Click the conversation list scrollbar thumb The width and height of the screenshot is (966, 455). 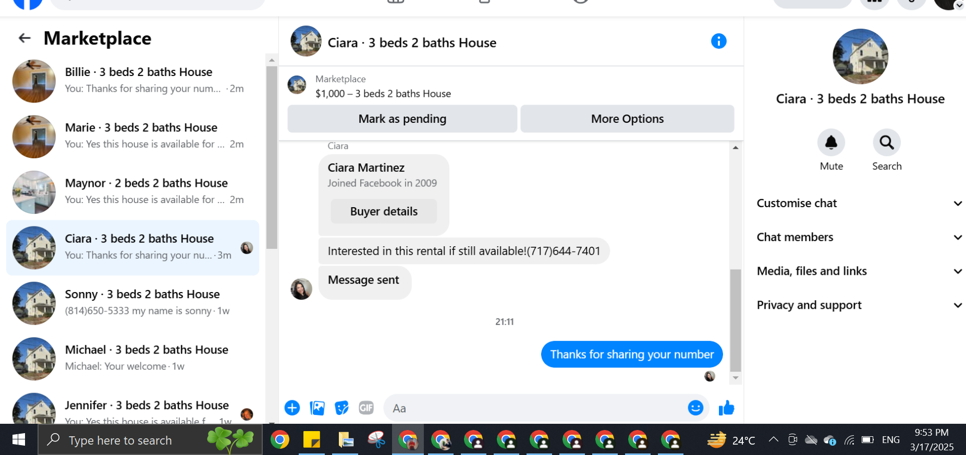point(272,157)
